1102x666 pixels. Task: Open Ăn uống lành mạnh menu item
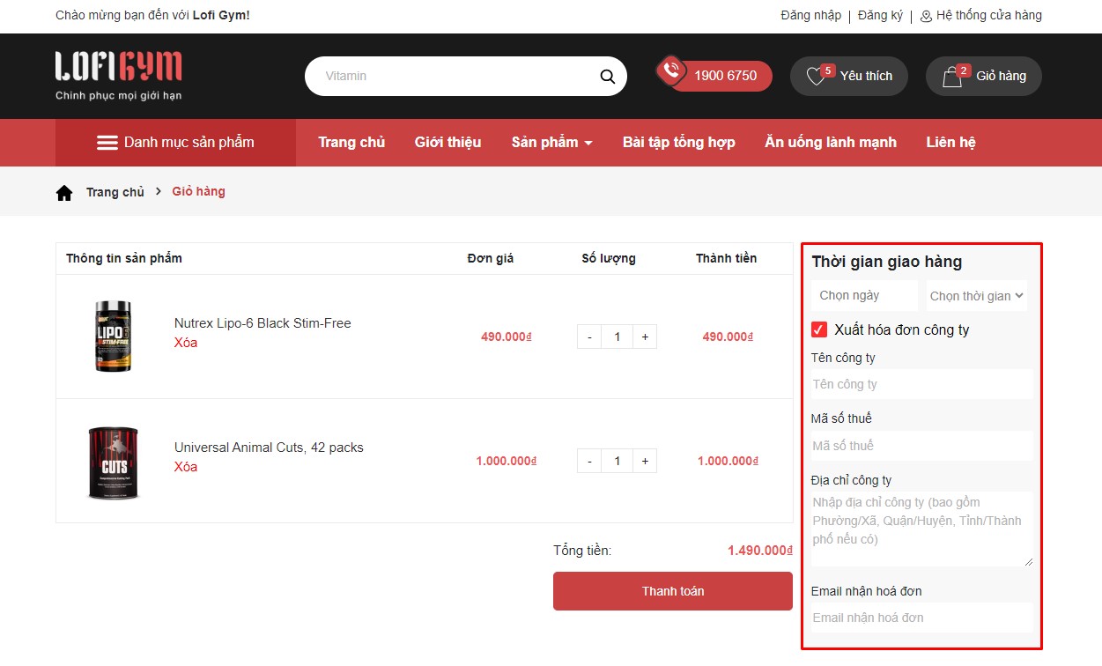[831, 143]
